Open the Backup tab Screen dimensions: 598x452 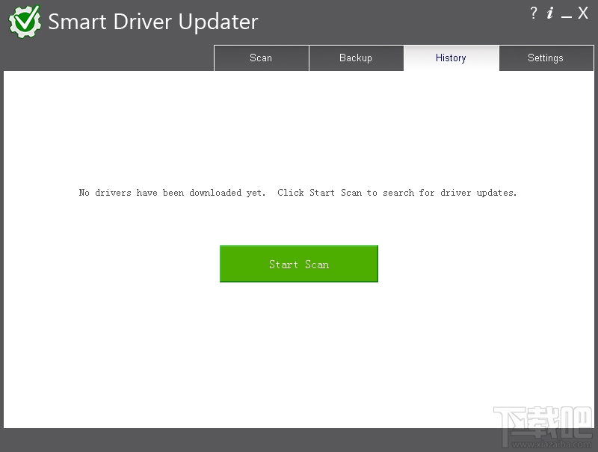356,58
